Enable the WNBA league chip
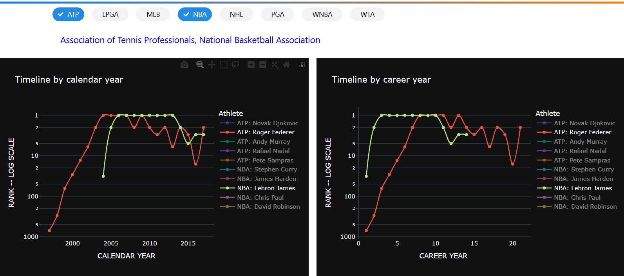 pos(322,14)
